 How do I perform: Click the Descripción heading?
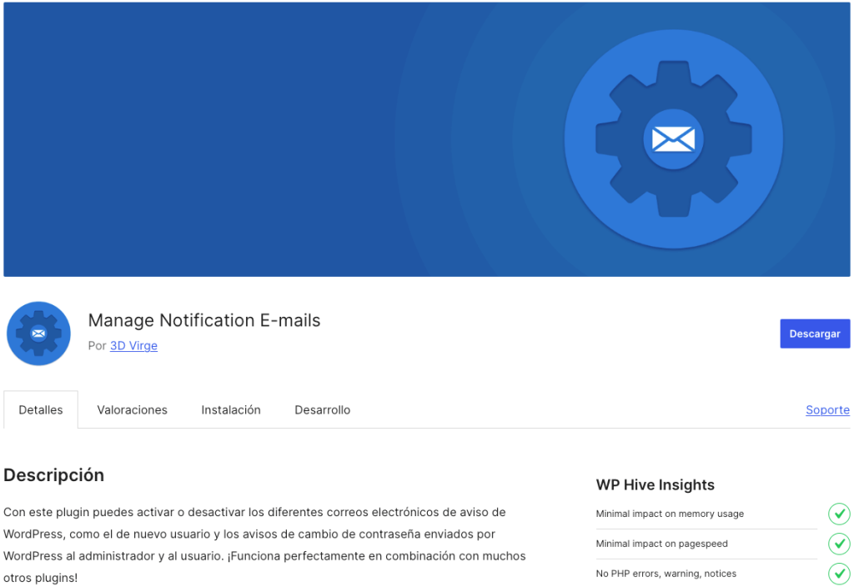[54, 474]
